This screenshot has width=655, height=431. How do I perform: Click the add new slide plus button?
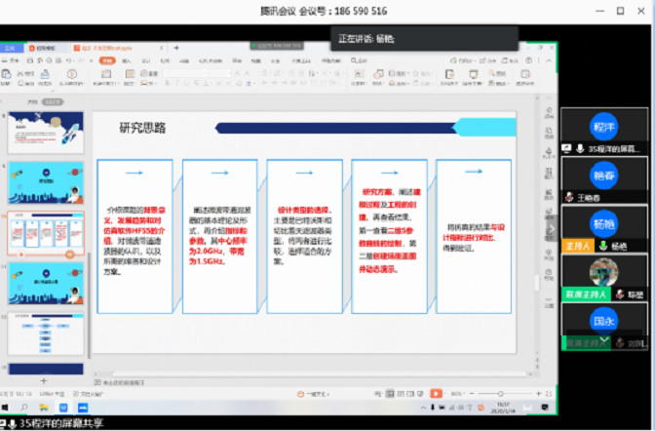point(43,380)
